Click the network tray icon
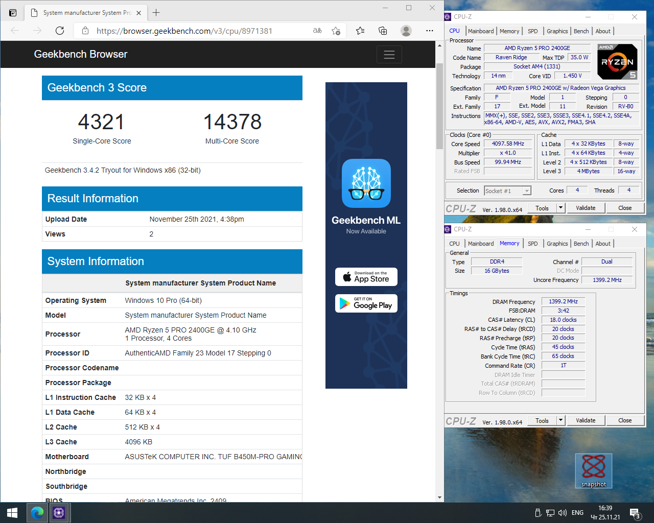The height and width of the screenshot is (523, 654). [x=550, y=513]
